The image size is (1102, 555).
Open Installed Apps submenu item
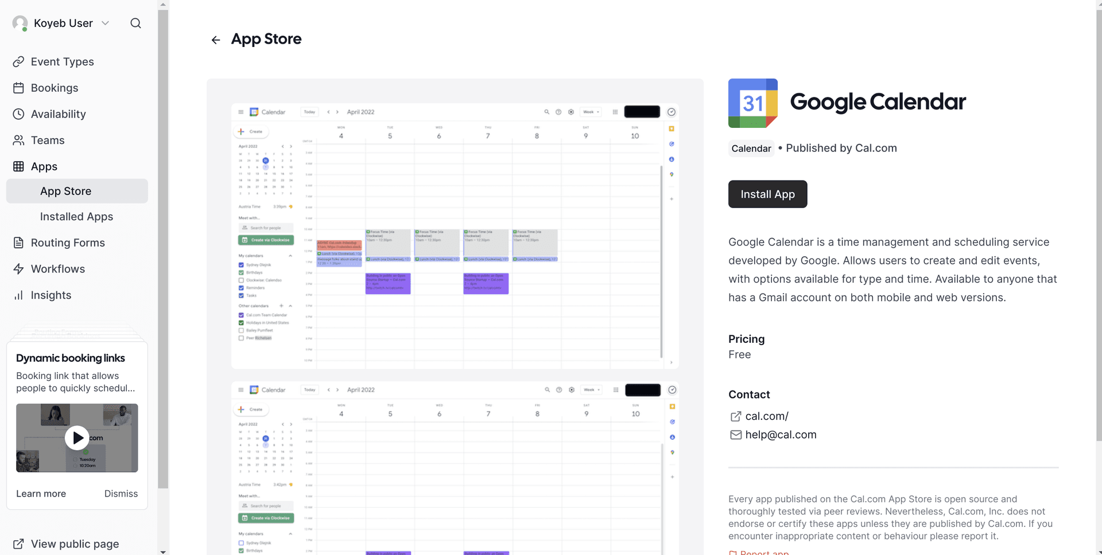(77, 216)
